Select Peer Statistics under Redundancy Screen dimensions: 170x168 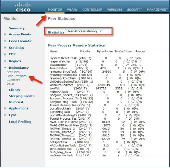[x=17, y=76]
